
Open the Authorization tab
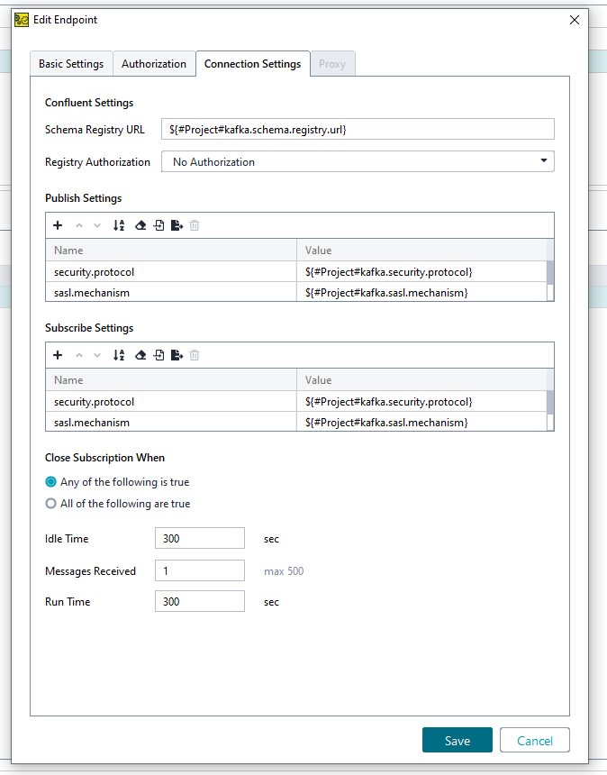pyautogui.click(x=154, y=64)
